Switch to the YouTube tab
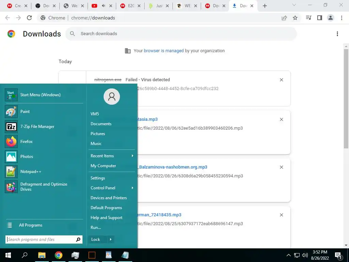This screenshot has height=262, width=349. coord(94,6)
